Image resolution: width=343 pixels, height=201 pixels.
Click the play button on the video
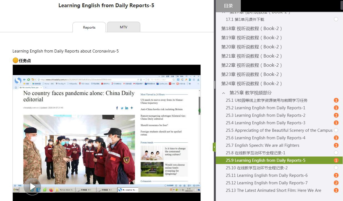32,187
